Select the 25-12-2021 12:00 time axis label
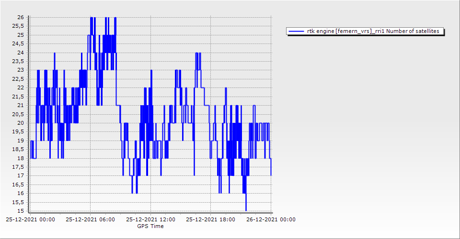Screen dimensions: 460x239 pos(150,220)
